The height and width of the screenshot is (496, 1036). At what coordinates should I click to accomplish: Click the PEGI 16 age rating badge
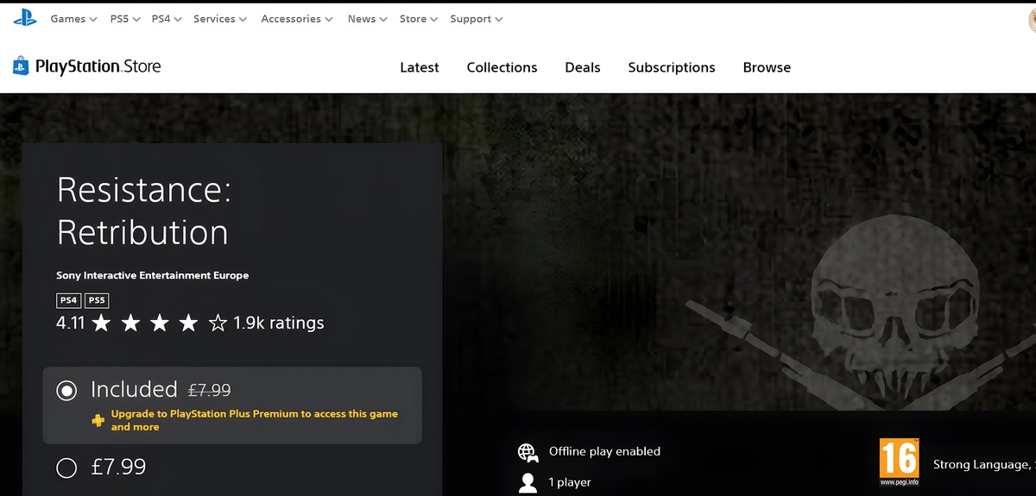pos(899,461)
